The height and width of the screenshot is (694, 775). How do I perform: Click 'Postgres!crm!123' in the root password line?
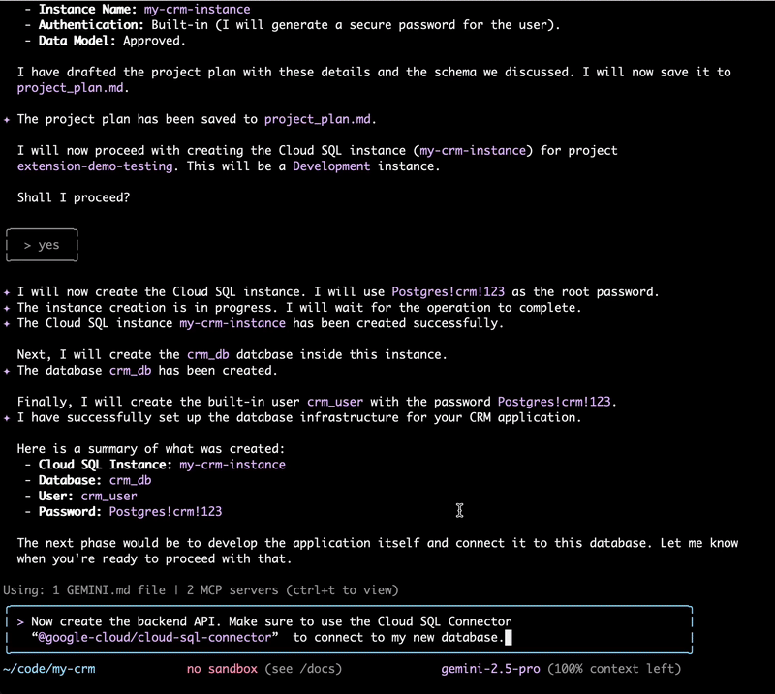tap(448, 292)
